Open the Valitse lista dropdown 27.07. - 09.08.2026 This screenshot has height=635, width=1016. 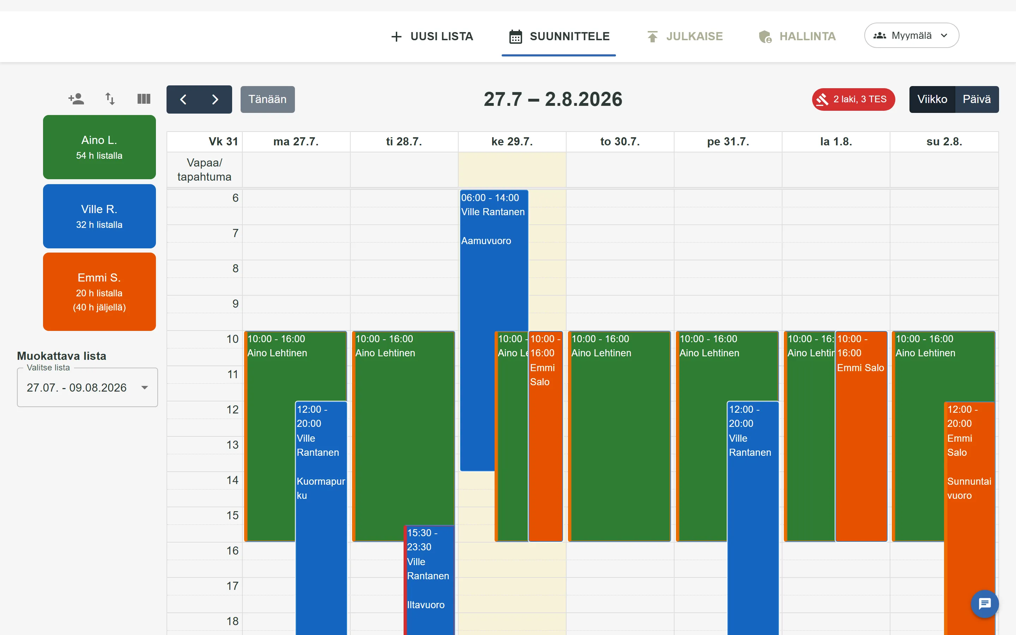pos(87,387)
